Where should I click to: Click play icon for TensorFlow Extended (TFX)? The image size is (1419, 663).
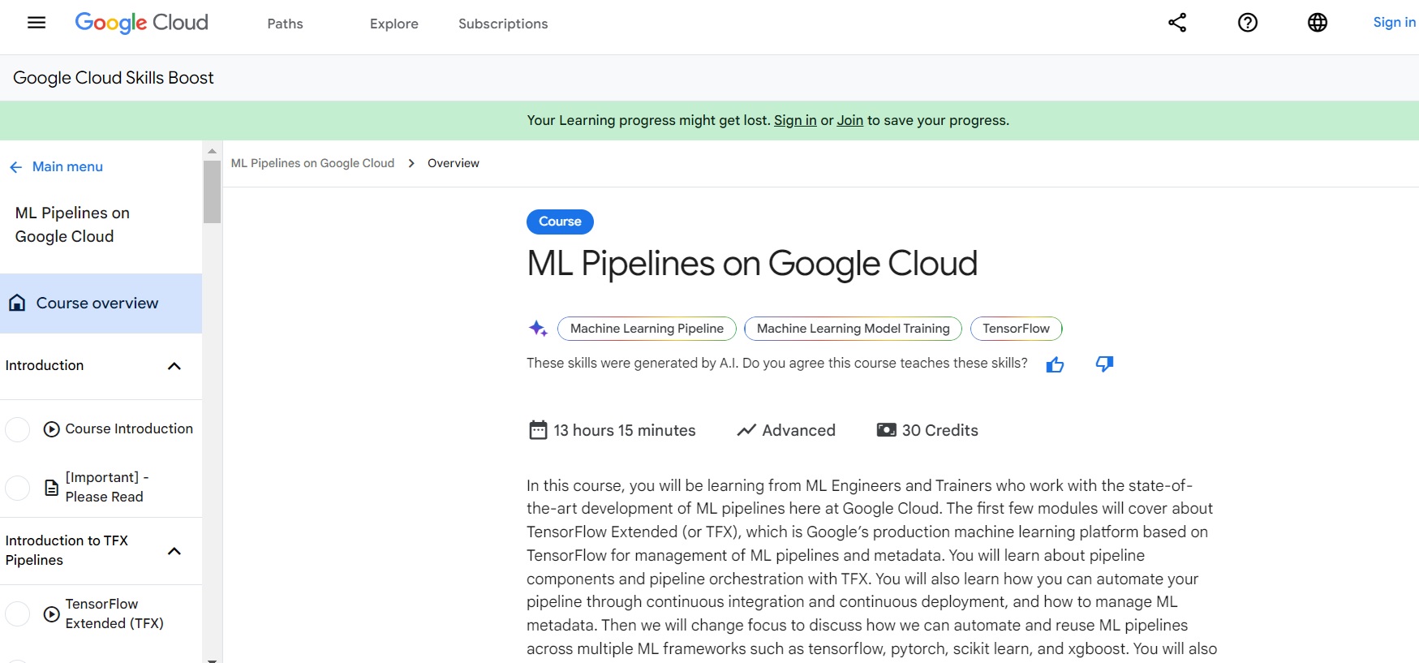[x=52, y=614]
